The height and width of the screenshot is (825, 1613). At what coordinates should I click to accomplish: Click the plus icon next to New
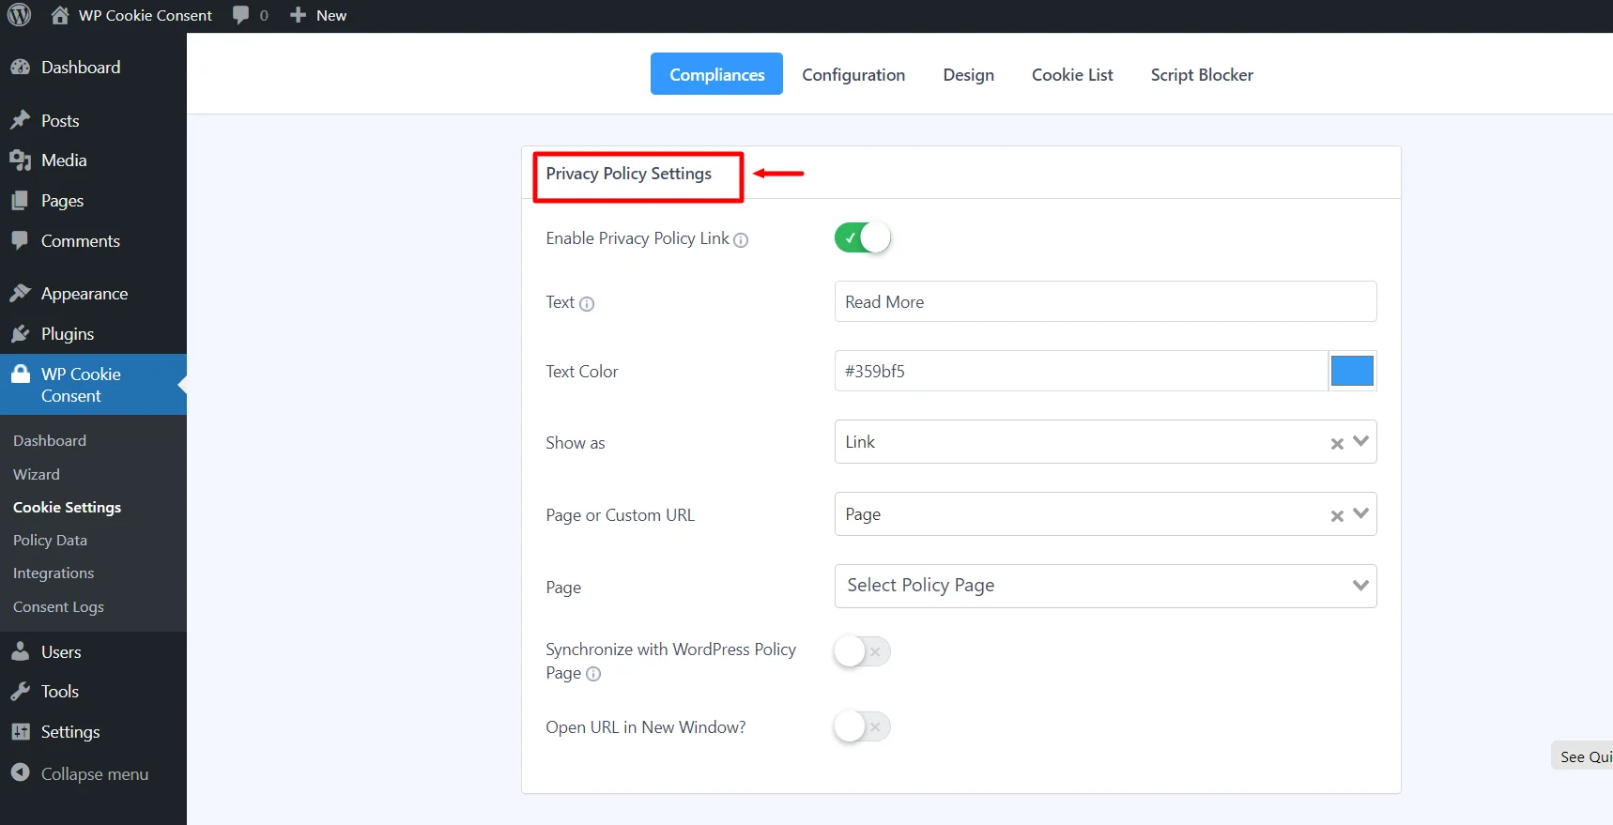click(298, 15)
